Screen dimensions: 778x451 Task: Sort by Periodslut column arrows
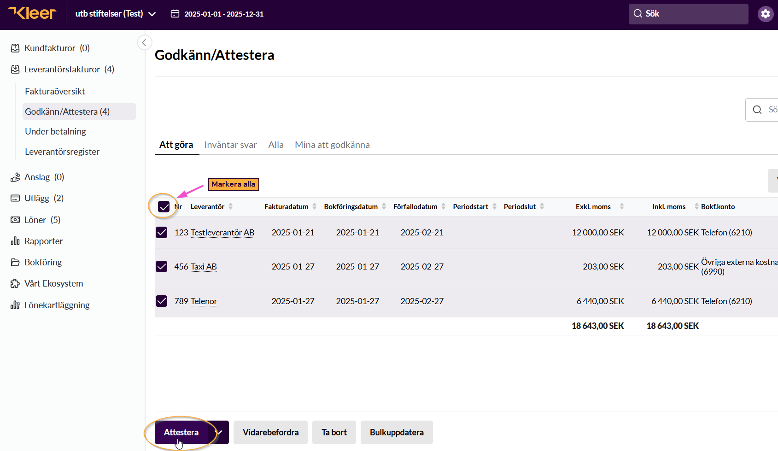[x=542, y=206]
